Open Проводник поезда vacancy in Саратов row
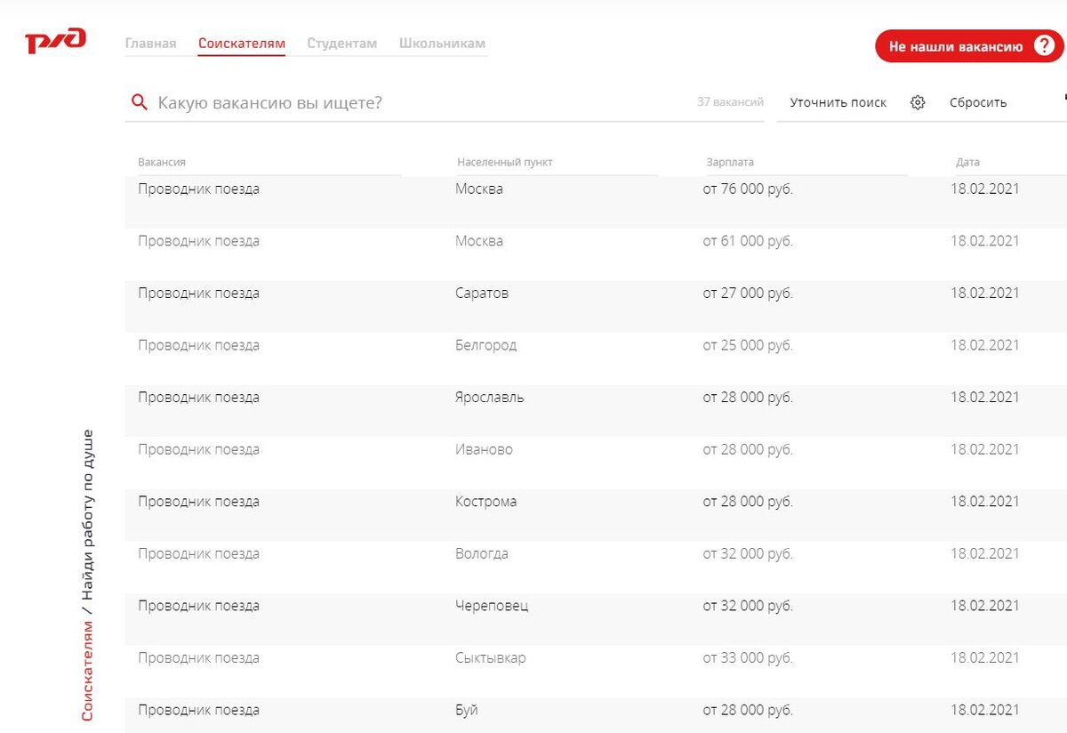This screenshot has height=733, width=1067. coord(198,293)
